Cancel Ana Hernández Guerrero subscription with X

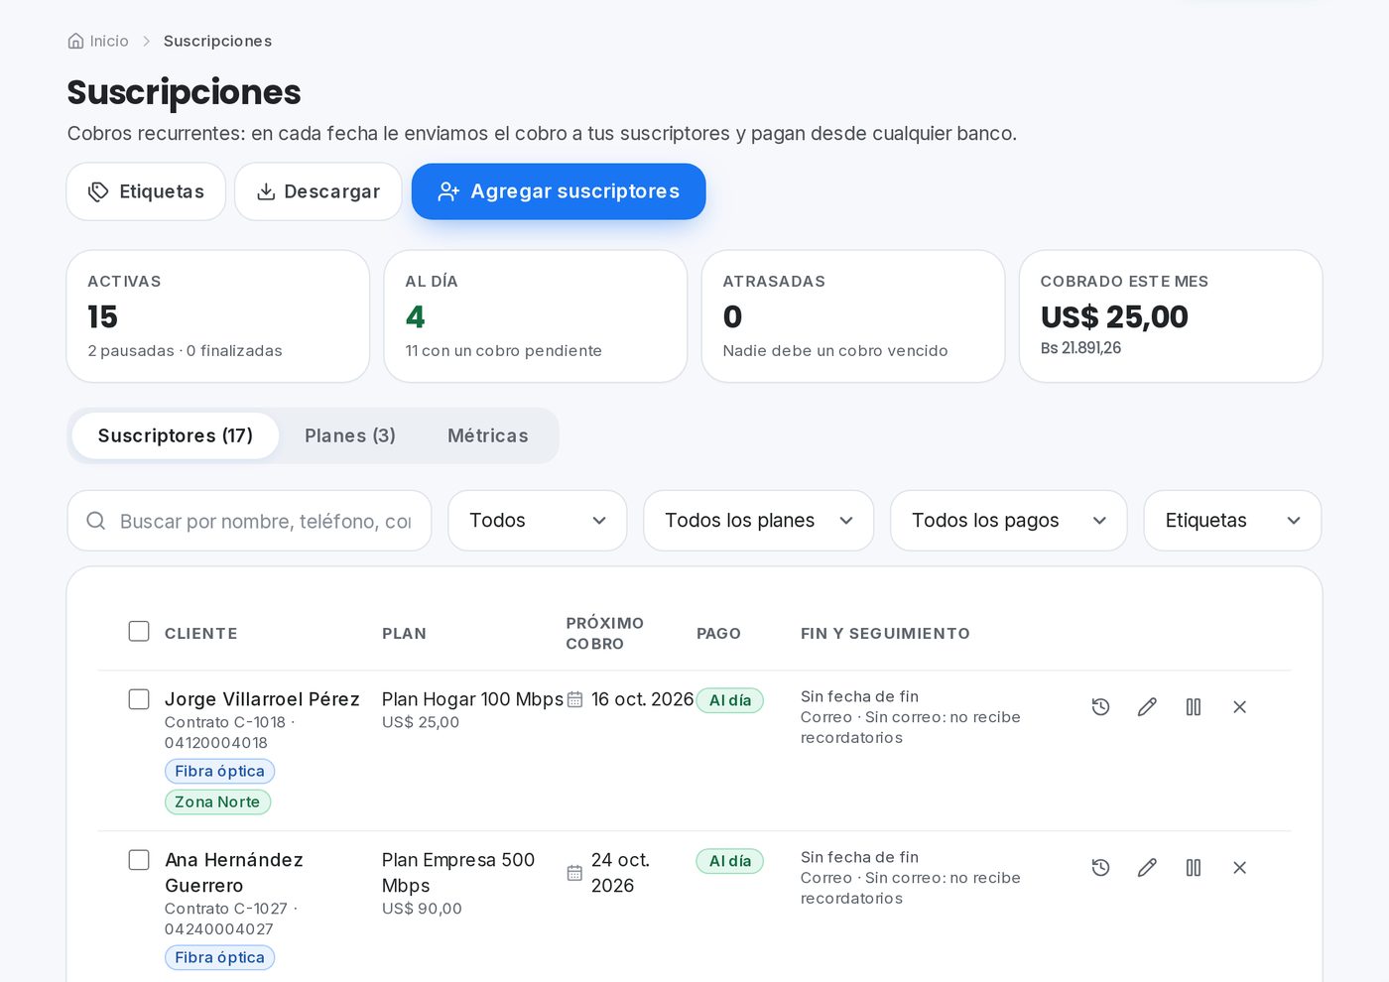click(1239, 868)
